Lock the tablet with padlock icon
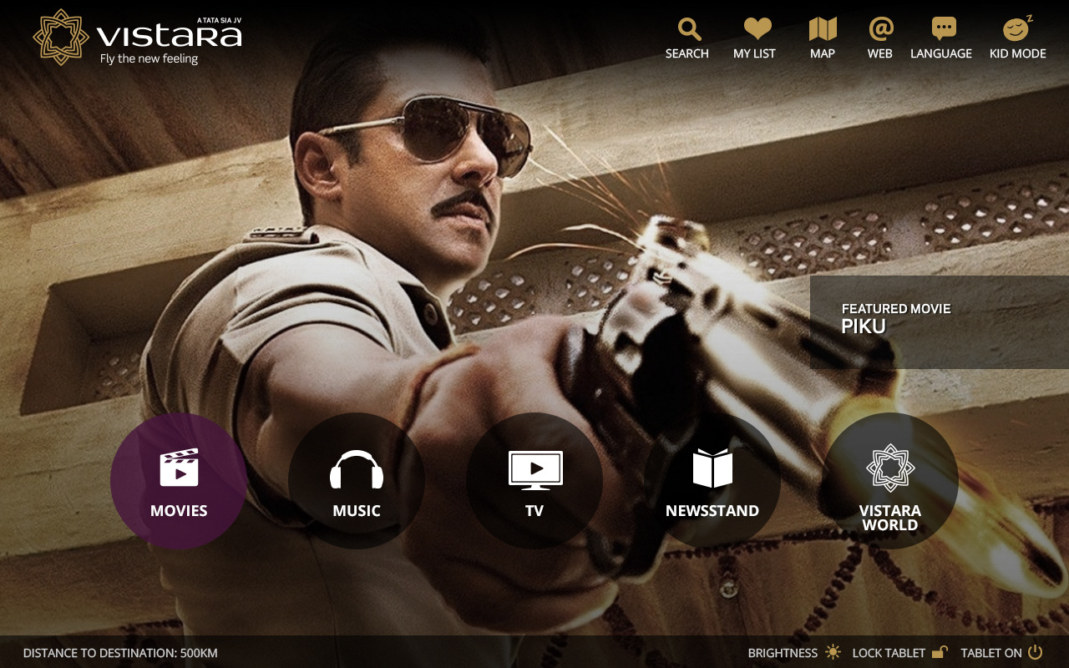Image resolution: width=1069 pixels, height=668 pixels. coord(940,652)
